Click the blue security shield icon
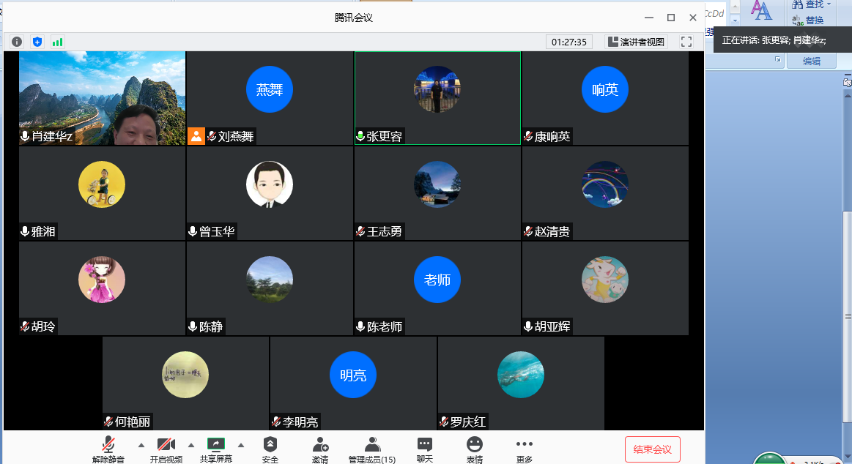The image size is (852, 464). pyautogui.click(x=37, y=42)
